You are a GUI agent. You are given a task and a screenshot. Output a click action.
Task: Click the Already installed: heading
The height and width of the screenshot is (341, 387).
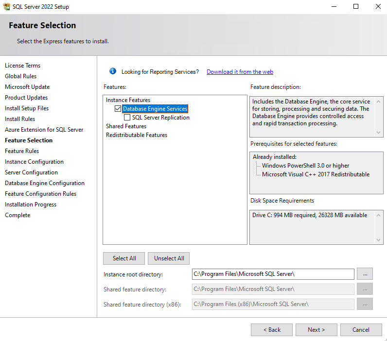click(275, 157)
